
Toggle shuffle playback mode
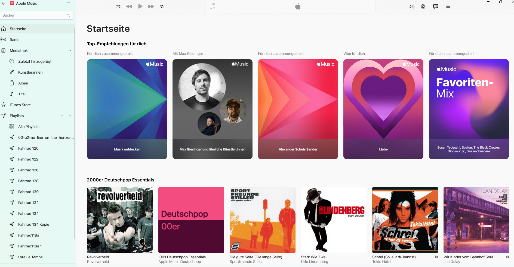(118, 7)
